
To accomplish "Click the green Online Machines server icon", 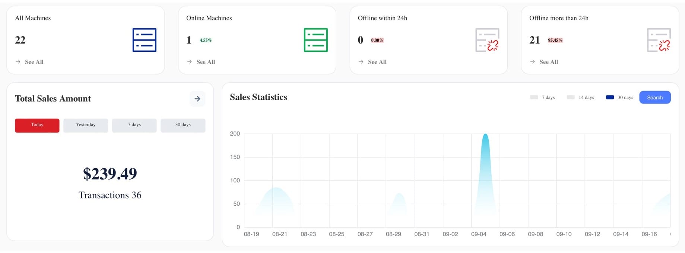I will click(315, 40).
